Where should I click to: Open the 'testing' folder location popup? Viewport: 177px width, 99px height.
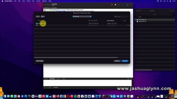[82, 16]
